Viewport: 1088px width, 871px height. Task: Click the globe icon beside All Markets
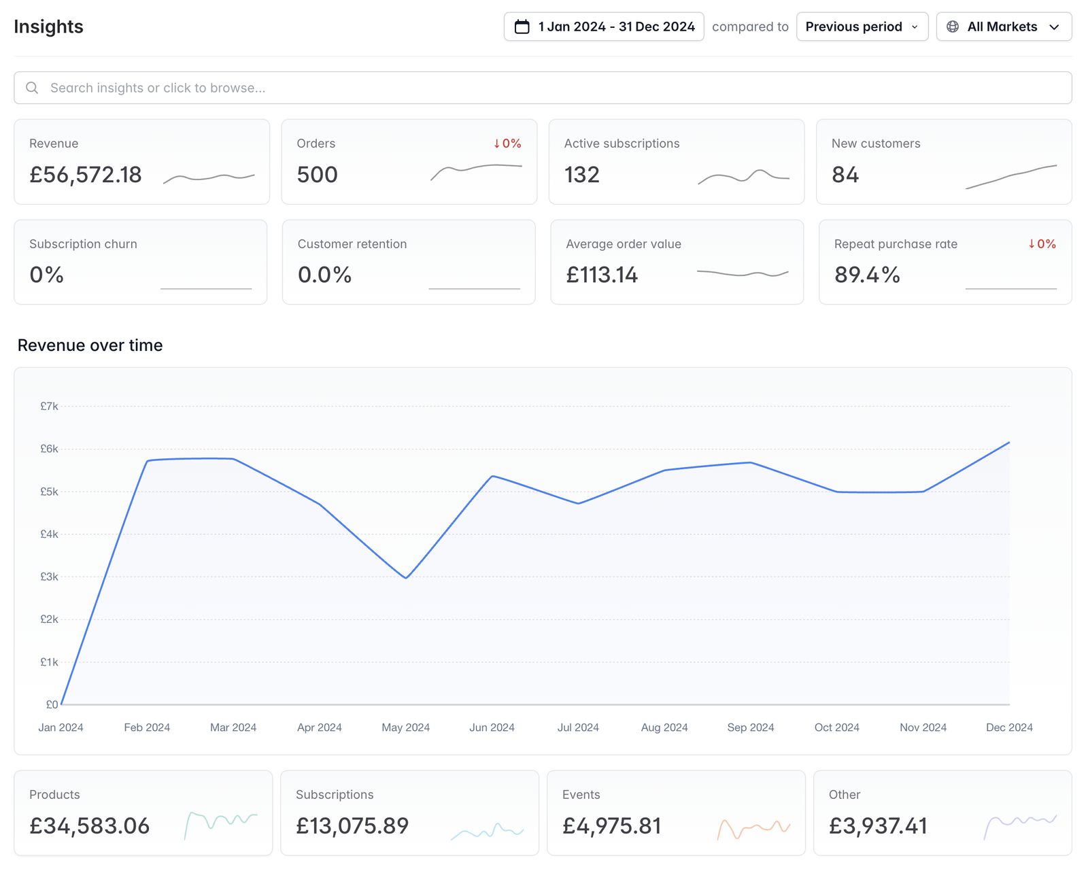coord(953,27)
